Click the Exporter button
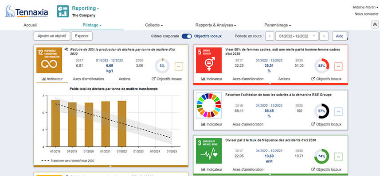The height and width of the screenshot is (176, 380). pos(82,36)
